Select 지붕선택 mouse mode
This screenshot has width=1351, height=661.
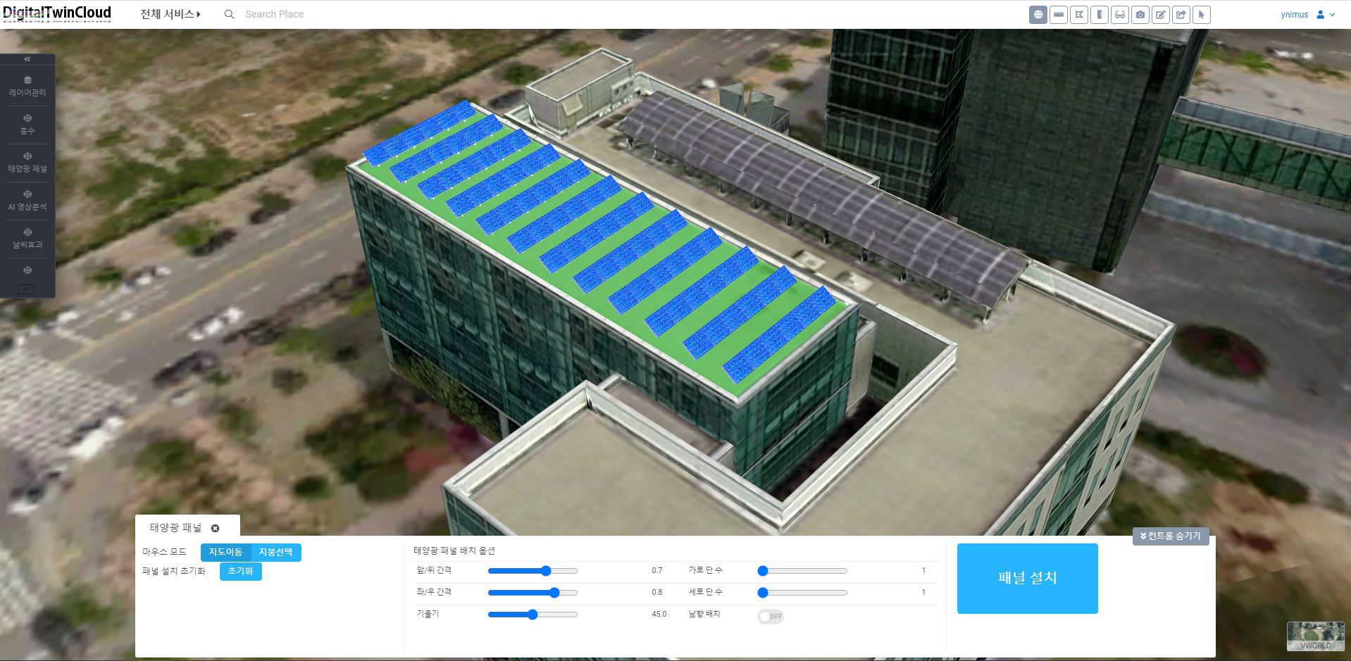click(275, 552)
